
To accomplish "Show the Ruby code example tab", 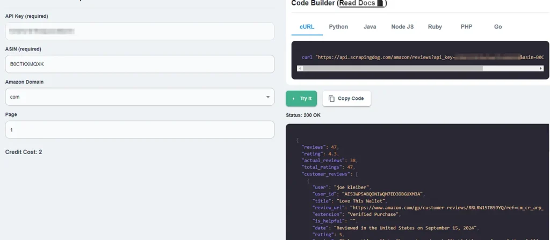I will [x=435, y=27].
